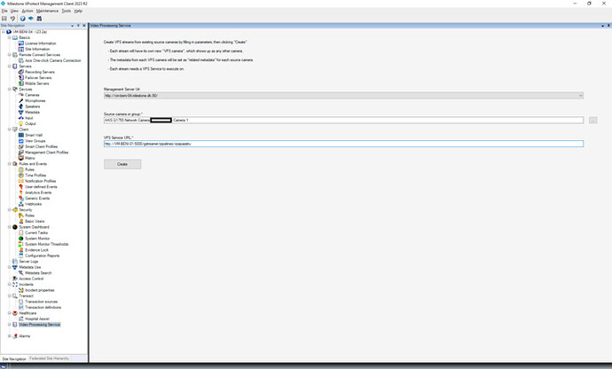Viewport: 612px width, 369px height.
Task: Select Cameras in the Devices tree
Action: (x=31, y=95)
